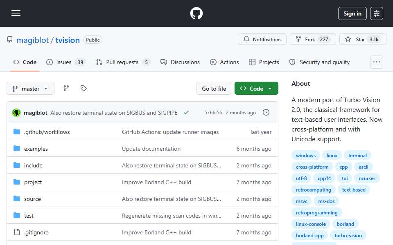The image size is (393, 245).
Task: Open the include folder
Action: 33,165
